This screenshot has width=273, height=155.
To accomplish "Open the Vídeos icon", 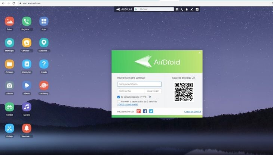I will (x=27, y=85).
